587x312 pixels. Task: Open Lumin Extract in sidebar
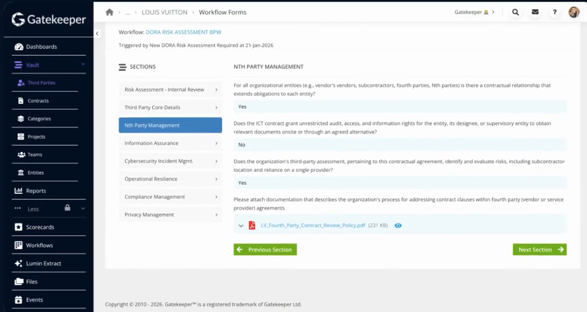pyautogui.click(x=44, y=264)
